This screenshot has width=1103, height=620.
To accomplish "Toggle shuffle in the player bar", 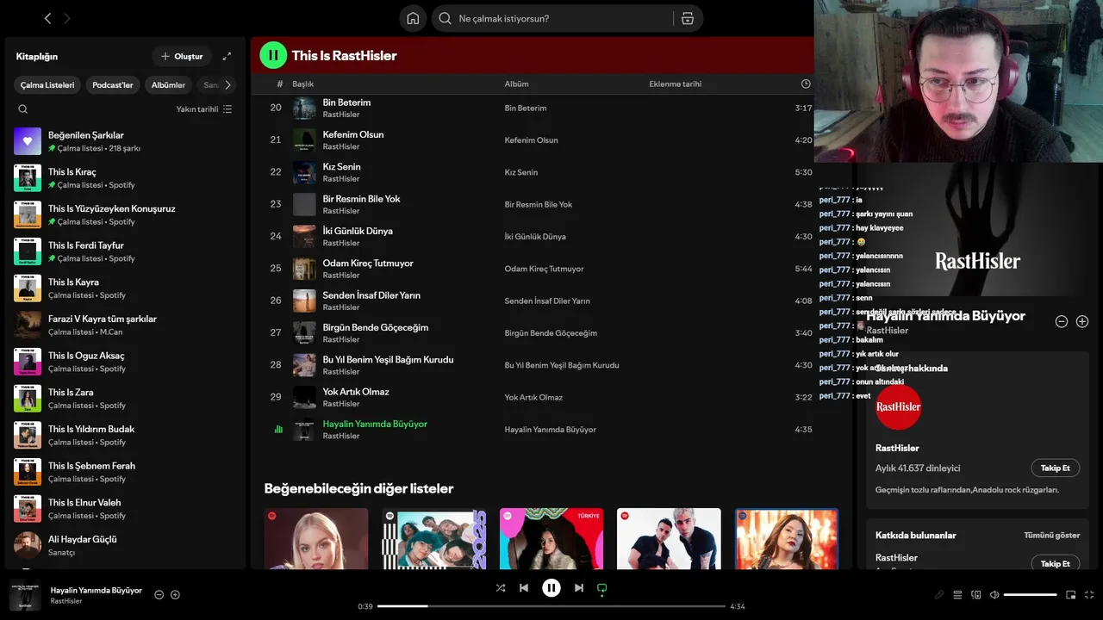I will [x=501, y=588].
